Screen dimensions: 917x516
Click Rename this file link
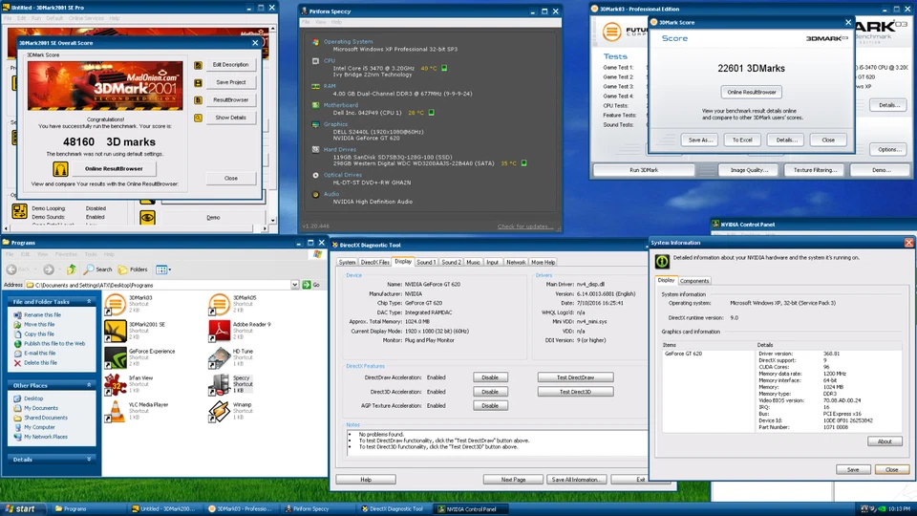tap(40, 314)
